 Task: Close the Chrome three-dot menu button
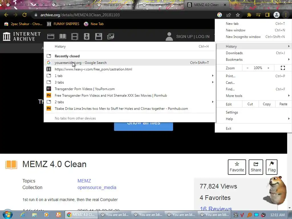[x=286, y=15]
